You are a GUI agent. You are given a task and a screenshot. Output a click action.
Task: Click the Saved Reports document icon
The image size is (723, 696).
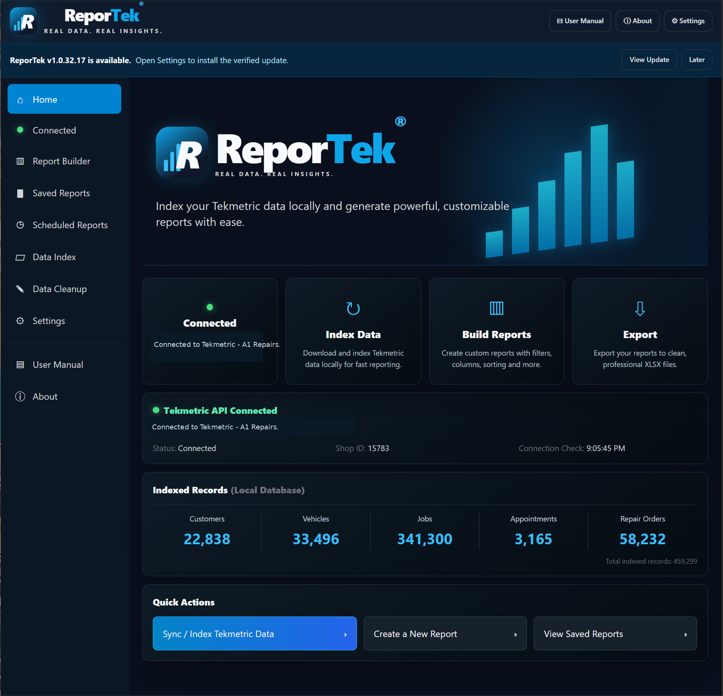pyautogui.click(x=20, y=193)
